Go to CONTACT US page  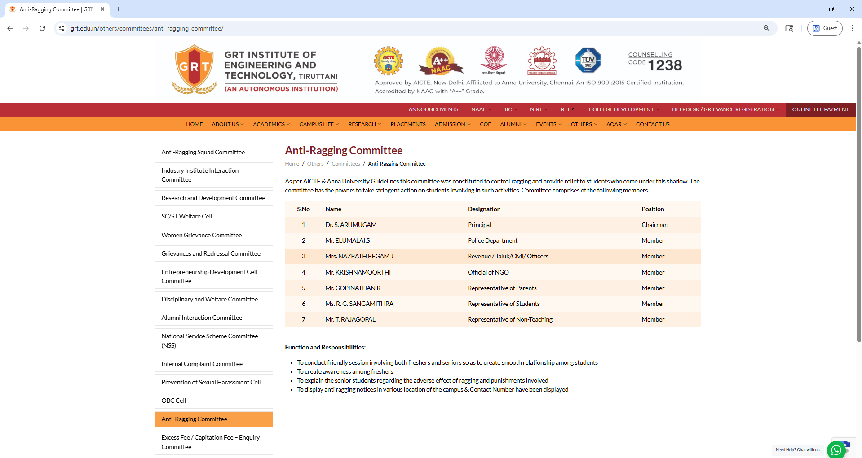click(x=652, y=124)
